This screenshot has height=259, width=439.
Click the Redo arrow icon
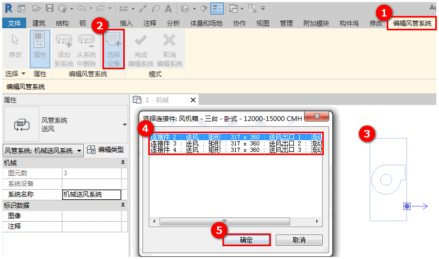tap(100, 9)
